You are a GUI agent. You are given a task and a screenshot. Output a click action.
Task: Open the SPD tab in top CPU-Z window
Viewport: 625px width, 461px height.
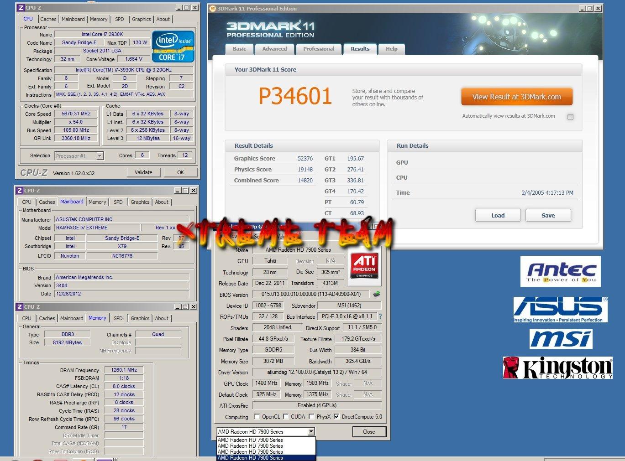(x=119, y=19)
